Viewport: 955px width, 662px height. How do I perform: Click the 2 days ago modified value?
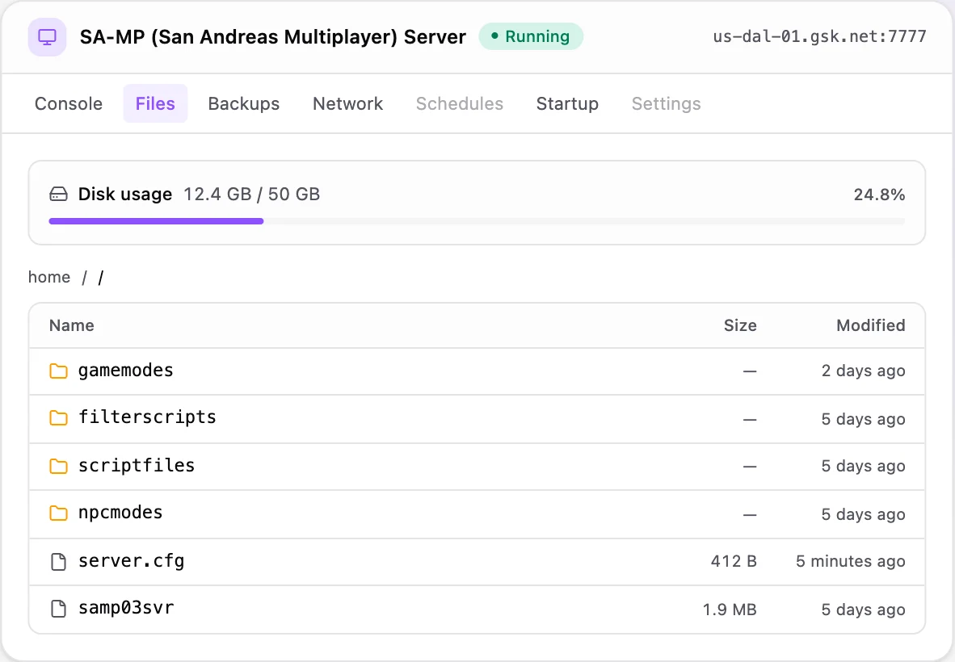(x=863, y=371)
